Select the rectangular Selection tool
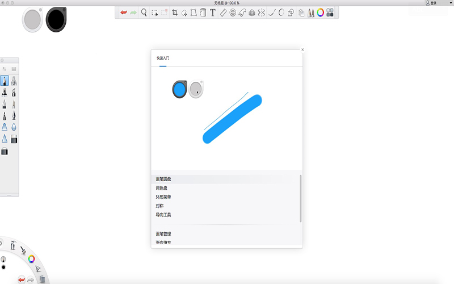Screen dimensions: 454x284 154,12
